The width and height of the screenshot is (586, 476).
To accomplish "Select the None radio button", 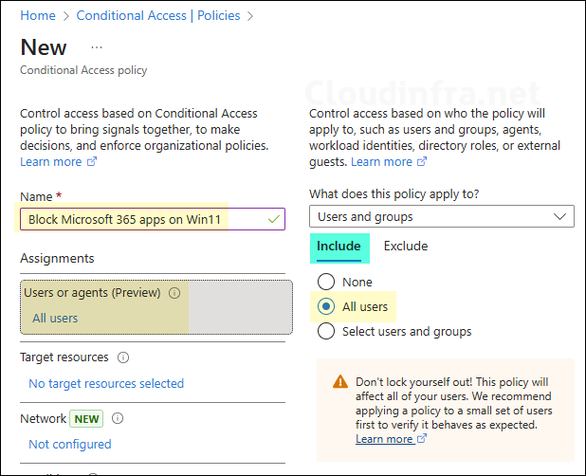I will click(326, 282).
